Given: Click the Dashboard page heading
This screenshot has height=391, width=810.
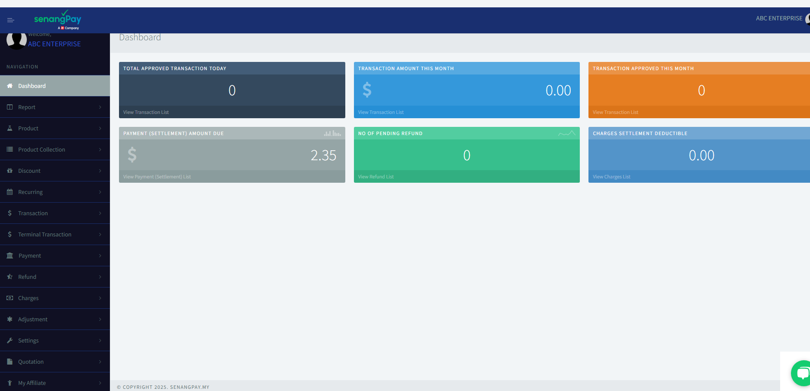Looking at the screenshot, I should (x=140, y=37).
